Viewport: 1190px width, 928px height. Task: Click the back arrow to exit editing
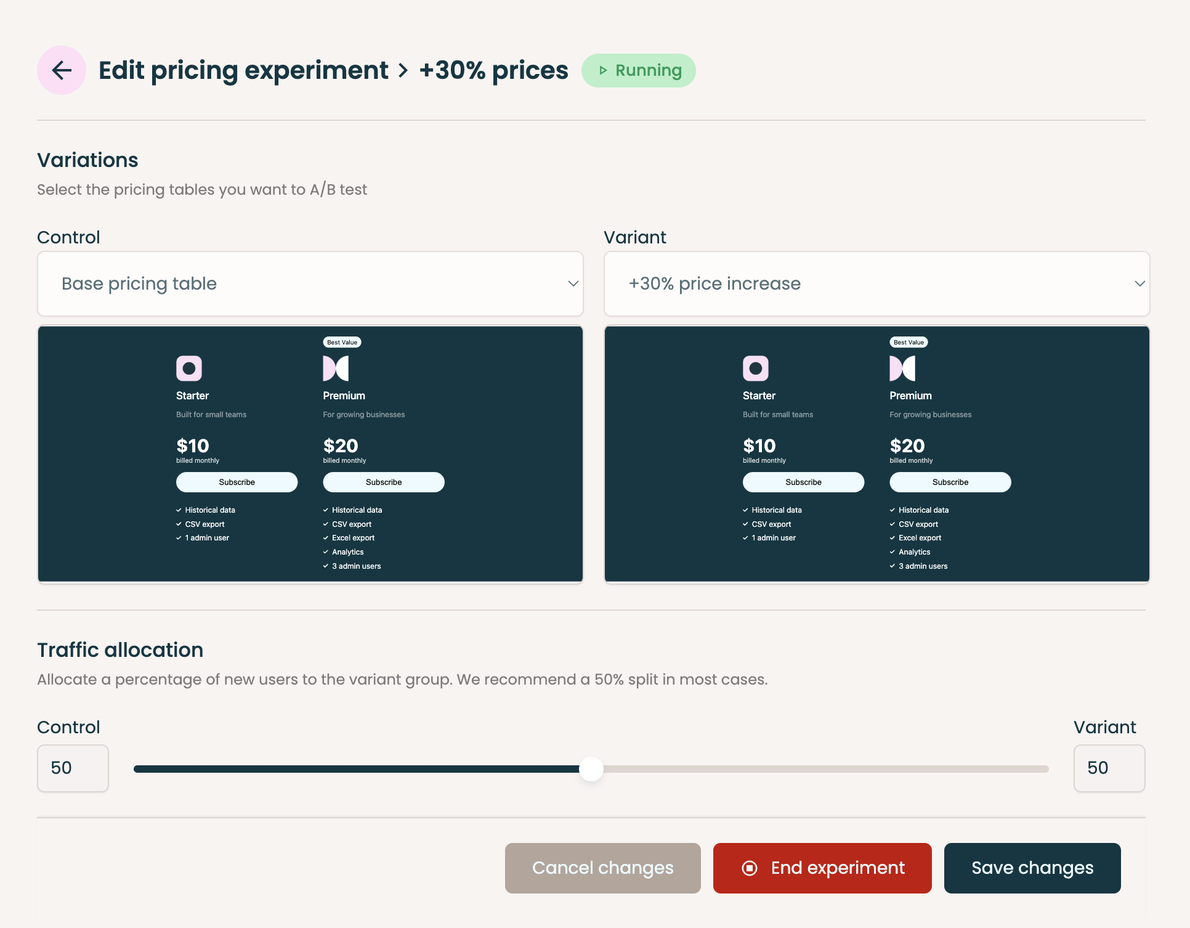(x=61, y=70)
